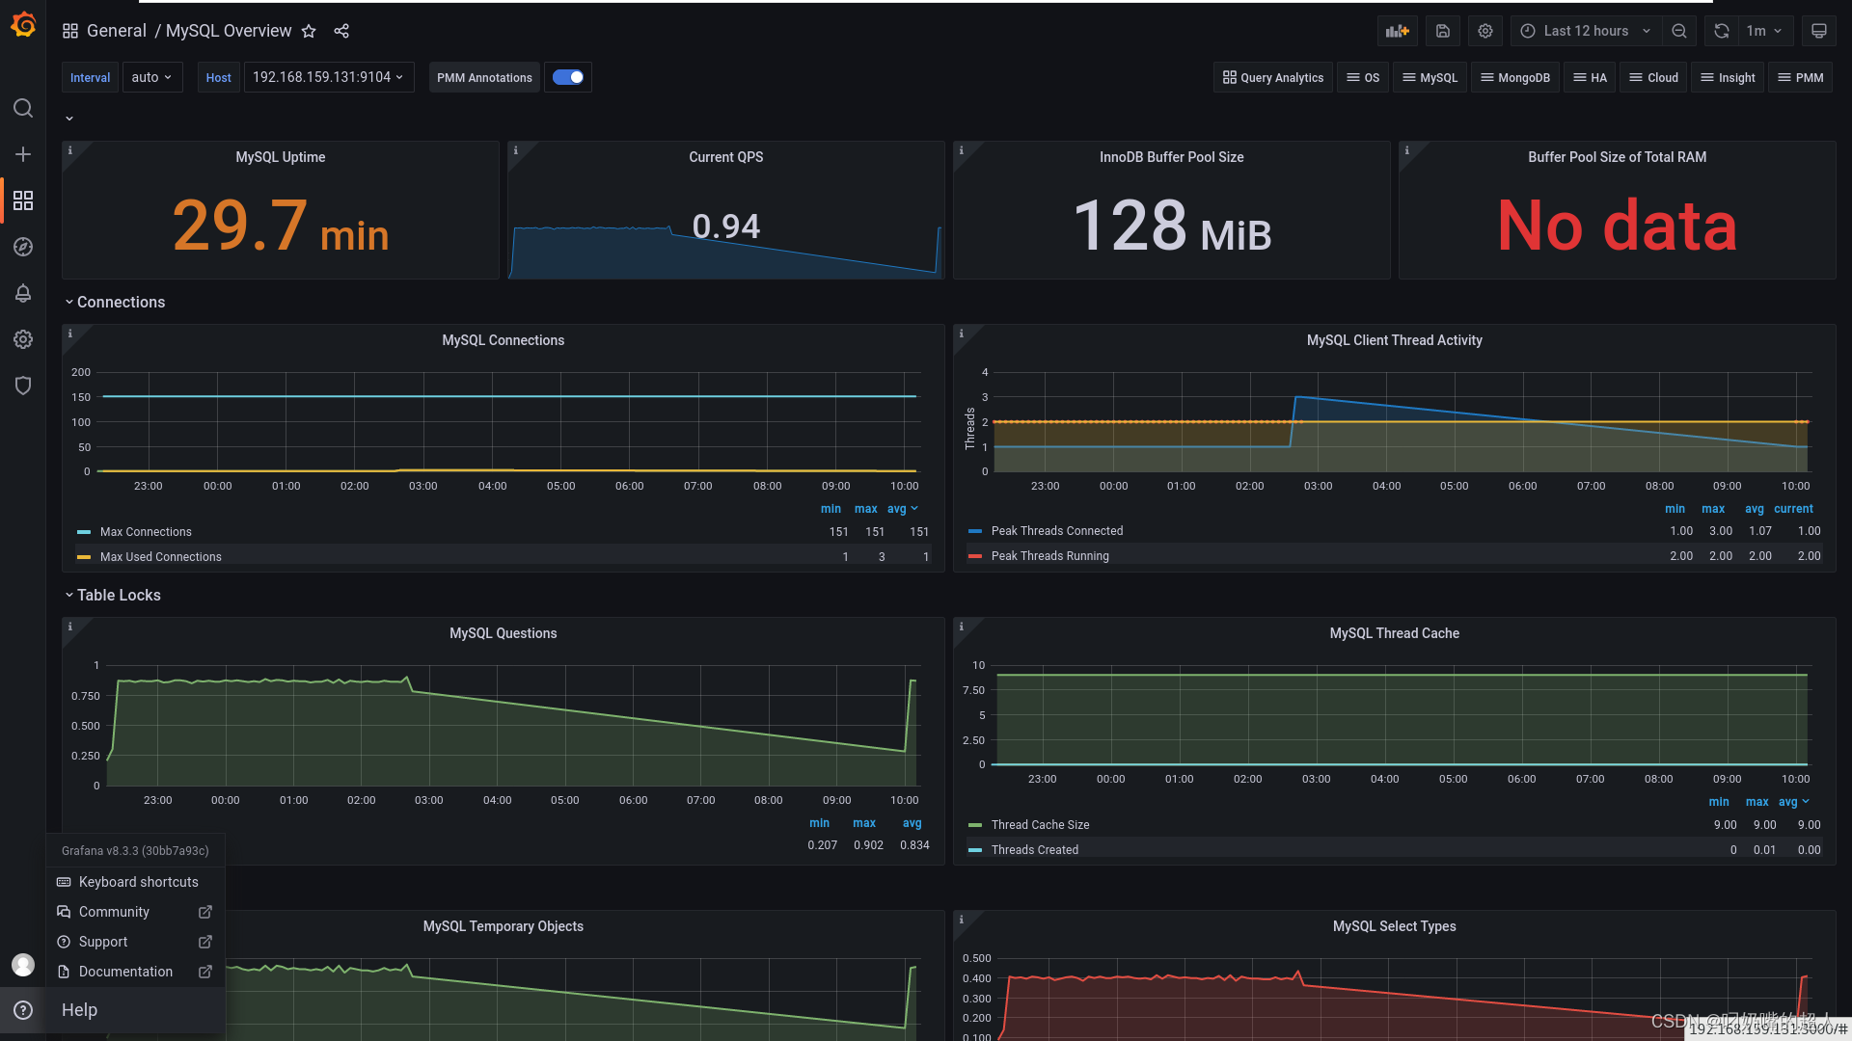Open Query Analytics link

(1273, 78)
